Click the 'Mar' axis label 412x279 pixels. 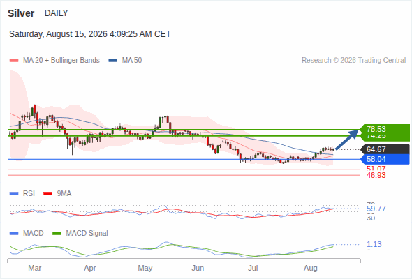[x=35, y=268]
